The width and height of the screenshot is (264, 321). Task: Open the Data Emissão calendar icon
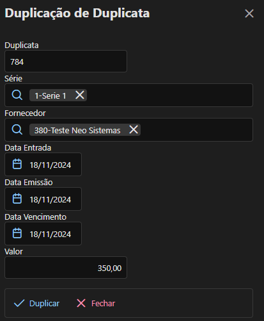coord(17,199)
